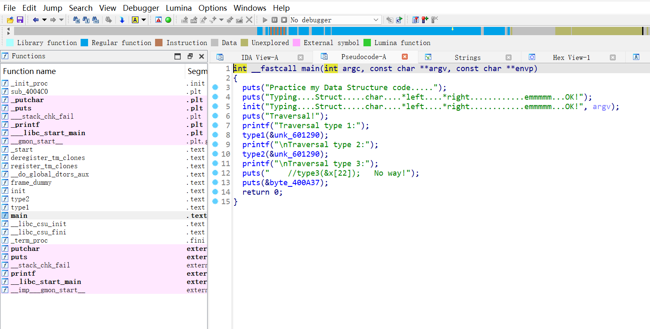650x329 pixels.
Task: Click the Open file folder icon
Action: coord(10,20)
